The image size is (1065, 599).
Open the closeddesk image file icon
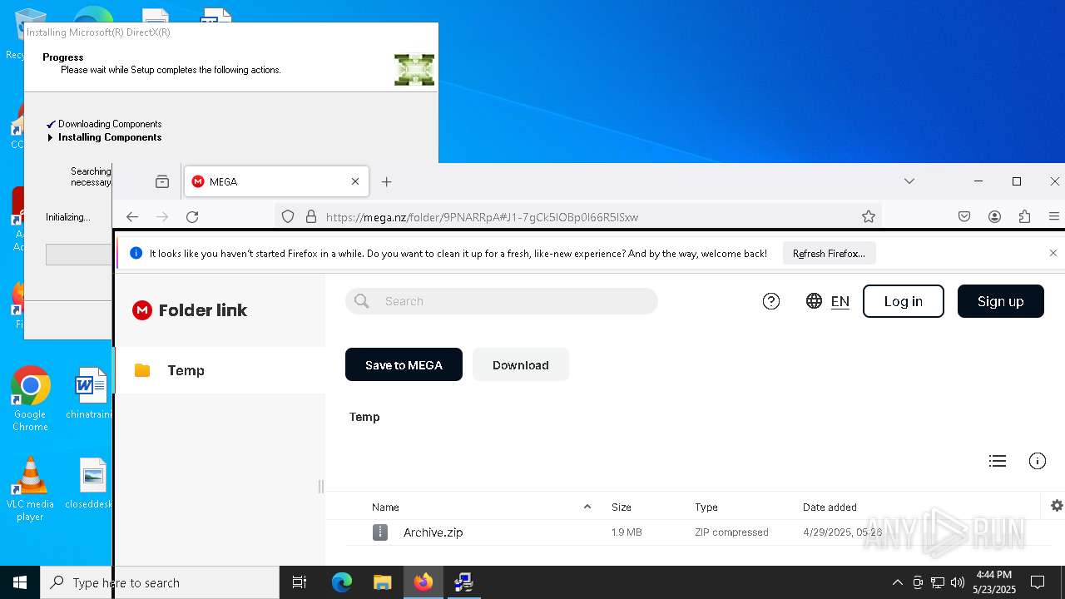tap(90, 483)
